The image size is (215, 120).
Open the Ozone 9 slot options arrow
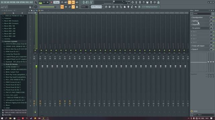point(191,49)
